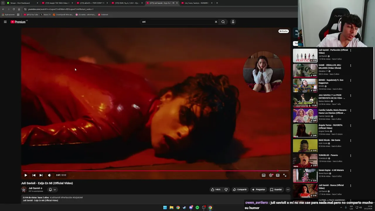Open Juli Savioli - Perfección thumbnail
The width and height of the screenshot is (375, 211).
click(305, 55)
